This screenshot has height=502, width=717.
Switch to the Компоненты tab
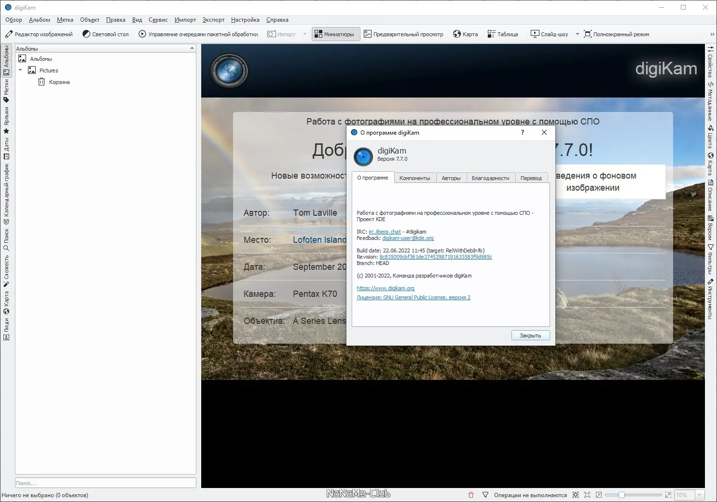coord(415,178)
